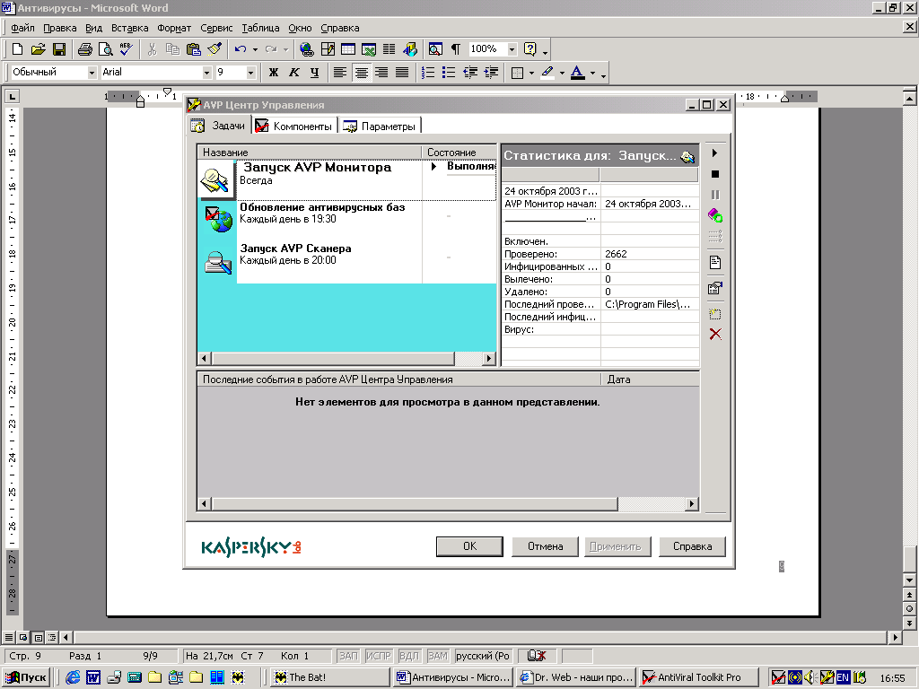
Task: Save the Word document via floppy icon
Action: point(58,49)
